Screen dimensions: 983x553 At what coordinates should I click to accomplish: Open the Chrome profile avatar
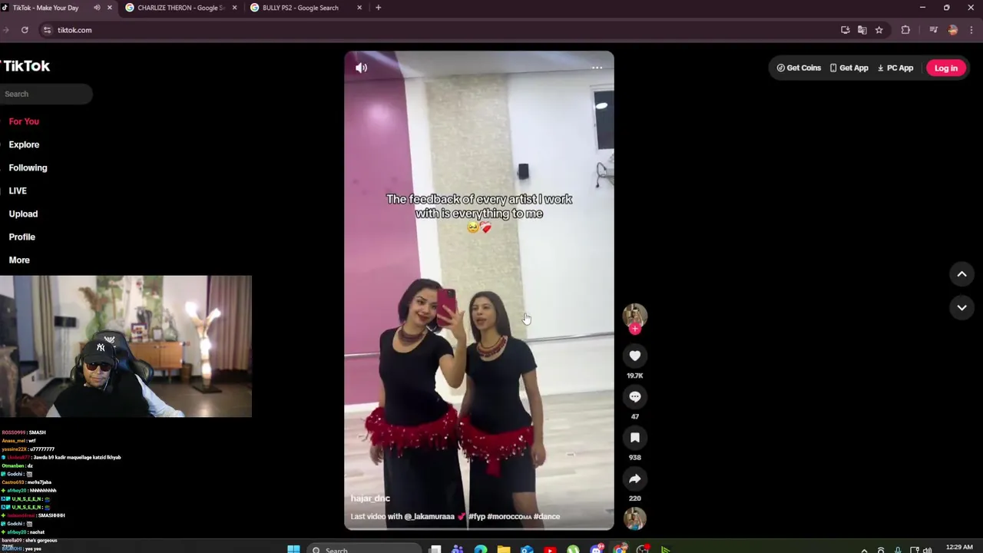pos(953,30)
